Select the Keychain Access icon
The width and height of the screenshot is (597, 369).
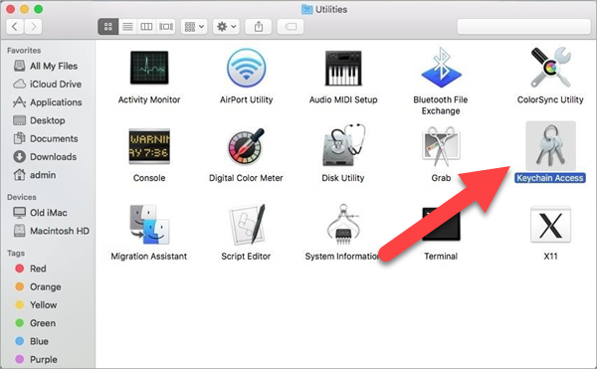[550, 145]
